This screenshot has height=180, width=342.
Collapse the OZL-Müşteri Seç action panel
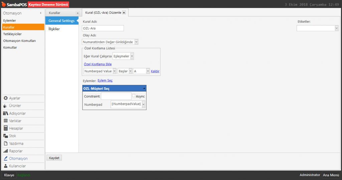[144, 89]
